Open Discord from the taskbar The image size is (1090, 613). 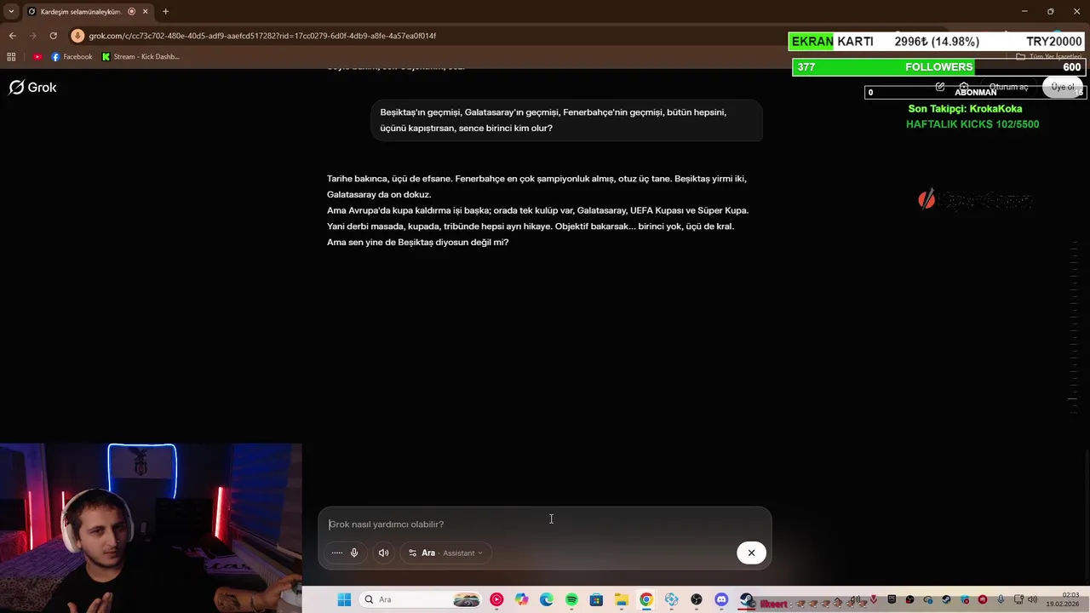coord(721,599)
